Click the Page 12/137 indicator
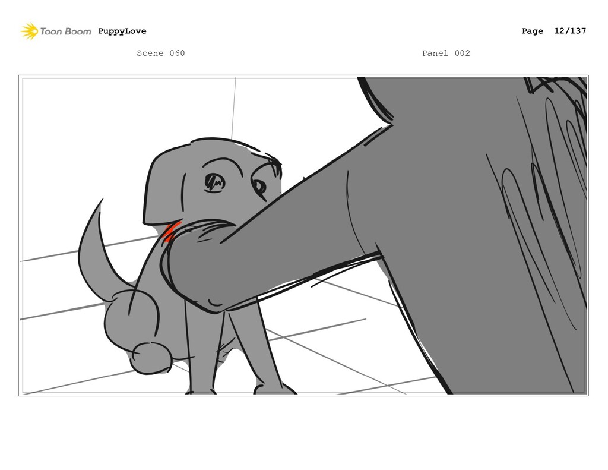 click(554, 31)
